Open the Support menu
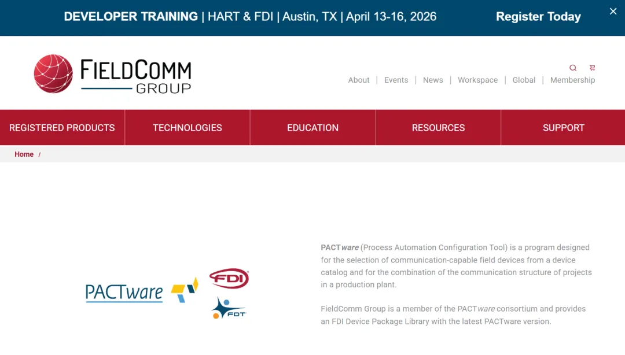625x355 pixels. click(563, 128)
